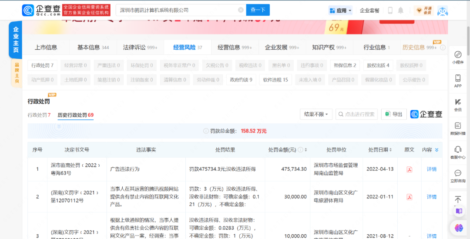Open the user avatar icon
The height and width of the screenshot is (239, 470).
(x=443, y=11)
